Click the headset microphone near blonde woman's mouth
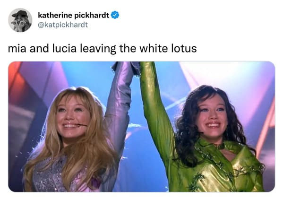Image resolution: width=283 pixels, height=200 pixels. [79, 125]
